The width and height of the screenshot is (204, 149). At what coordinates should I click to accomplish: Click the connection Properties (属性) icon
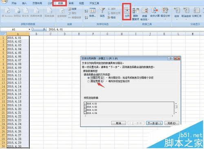(69, 13)
